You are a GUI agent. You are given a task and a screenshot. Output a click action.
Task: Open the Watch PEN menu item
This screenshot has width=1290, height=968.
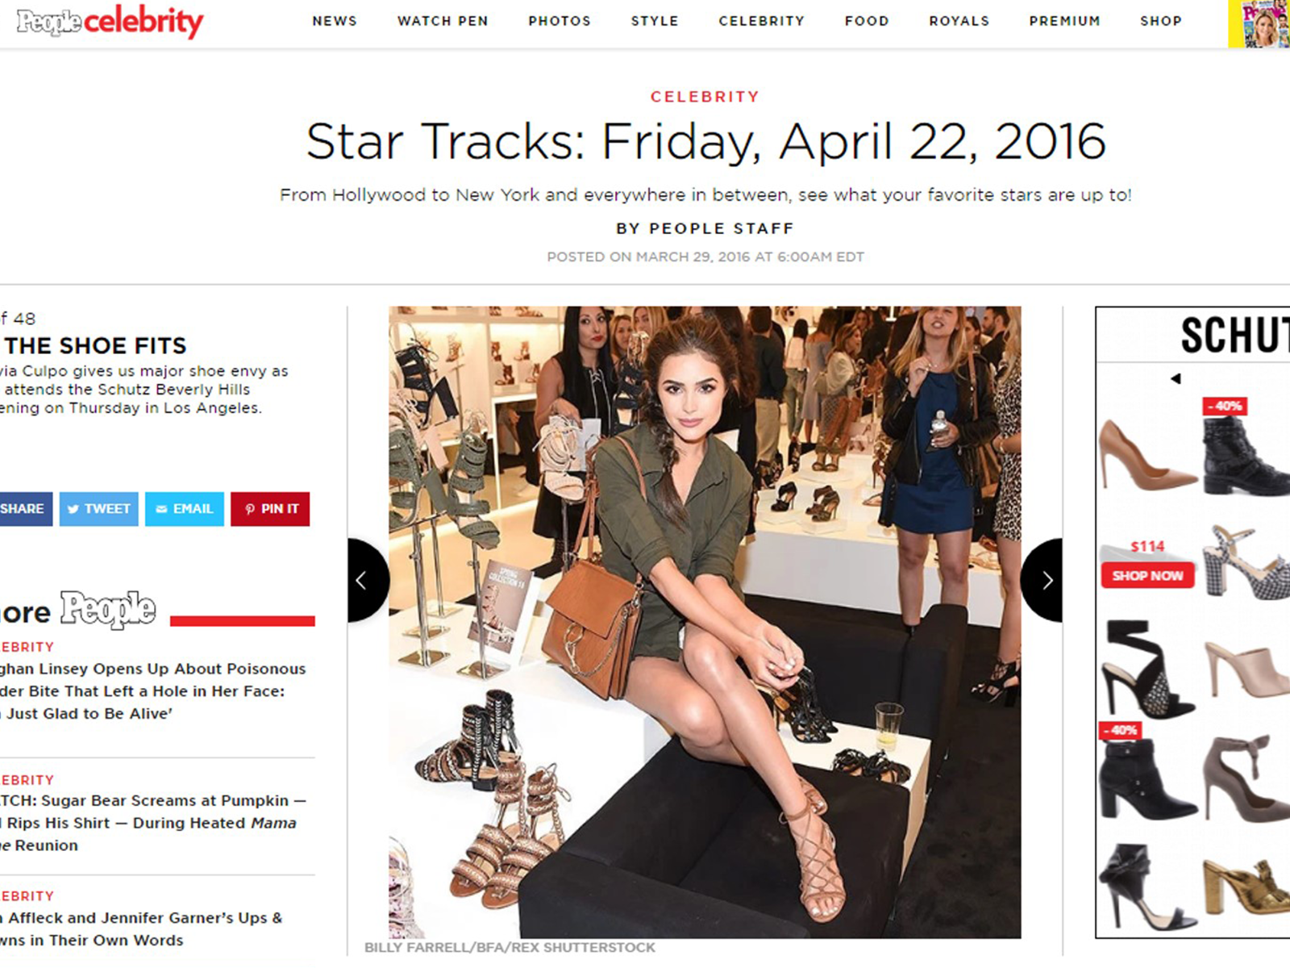click(x=443, y=21)
